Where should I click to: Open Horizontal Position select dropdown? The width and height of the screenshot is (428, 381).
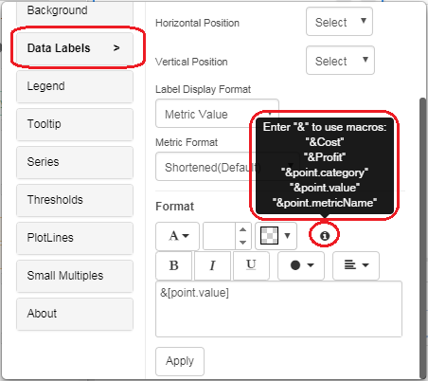click(x=339, y=22)
